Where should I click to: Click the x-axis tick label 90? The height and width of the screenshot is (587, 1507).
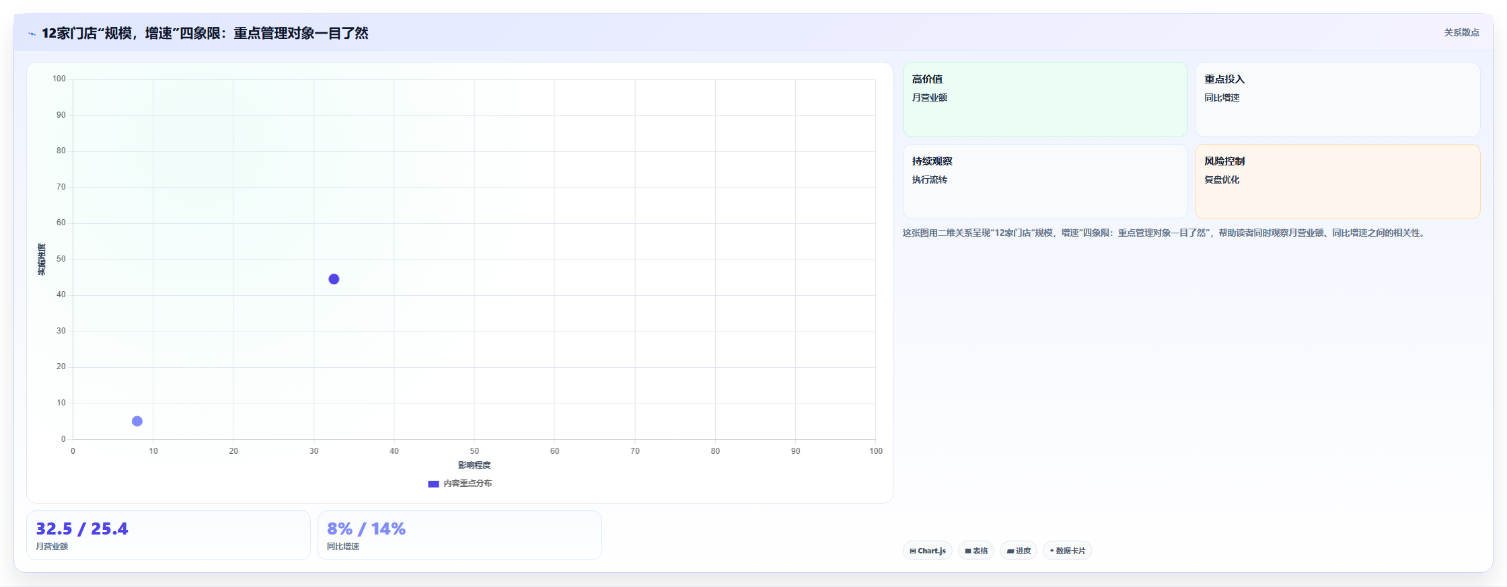(796, 451)
